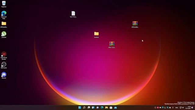Click the microphone icon in system tray
This screenshot has width=195, height=110.
pos(173,108)
